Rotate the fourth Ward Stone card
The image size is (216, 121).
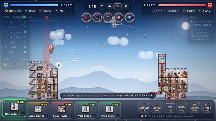tap(94, 116)
